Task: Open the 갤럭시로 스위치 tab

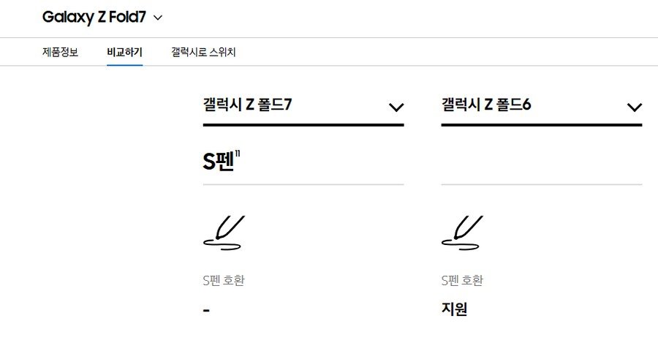Action: click(203, 52)
